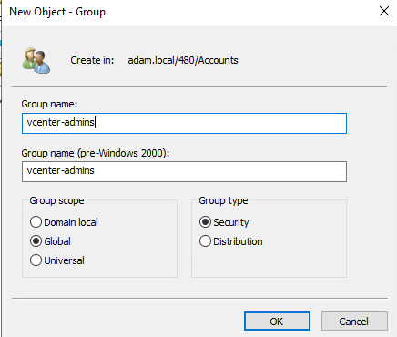Click the two-person group icon
The height and width of the screenshot is (337, 397).
(x=36, y=60)
